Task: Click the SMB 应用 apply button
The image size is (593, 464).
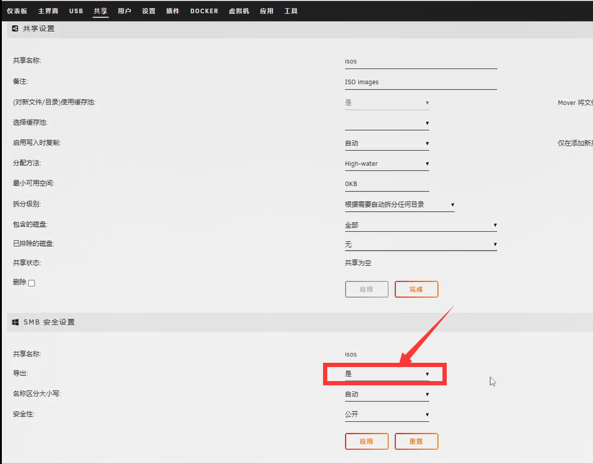Action: (x=366, y=441)
